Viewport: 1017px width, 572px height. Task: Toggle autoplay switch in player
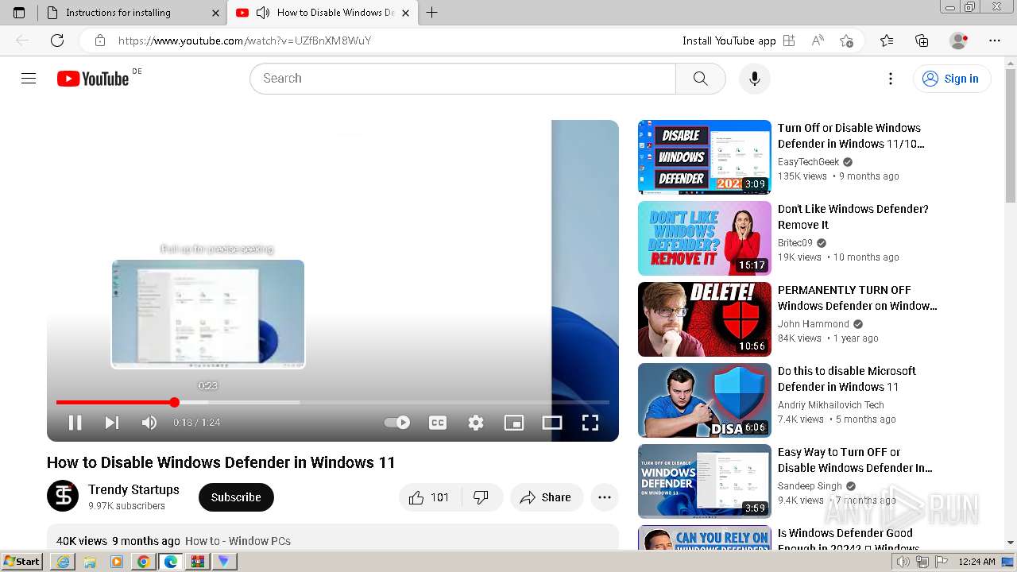pos(397,423)
